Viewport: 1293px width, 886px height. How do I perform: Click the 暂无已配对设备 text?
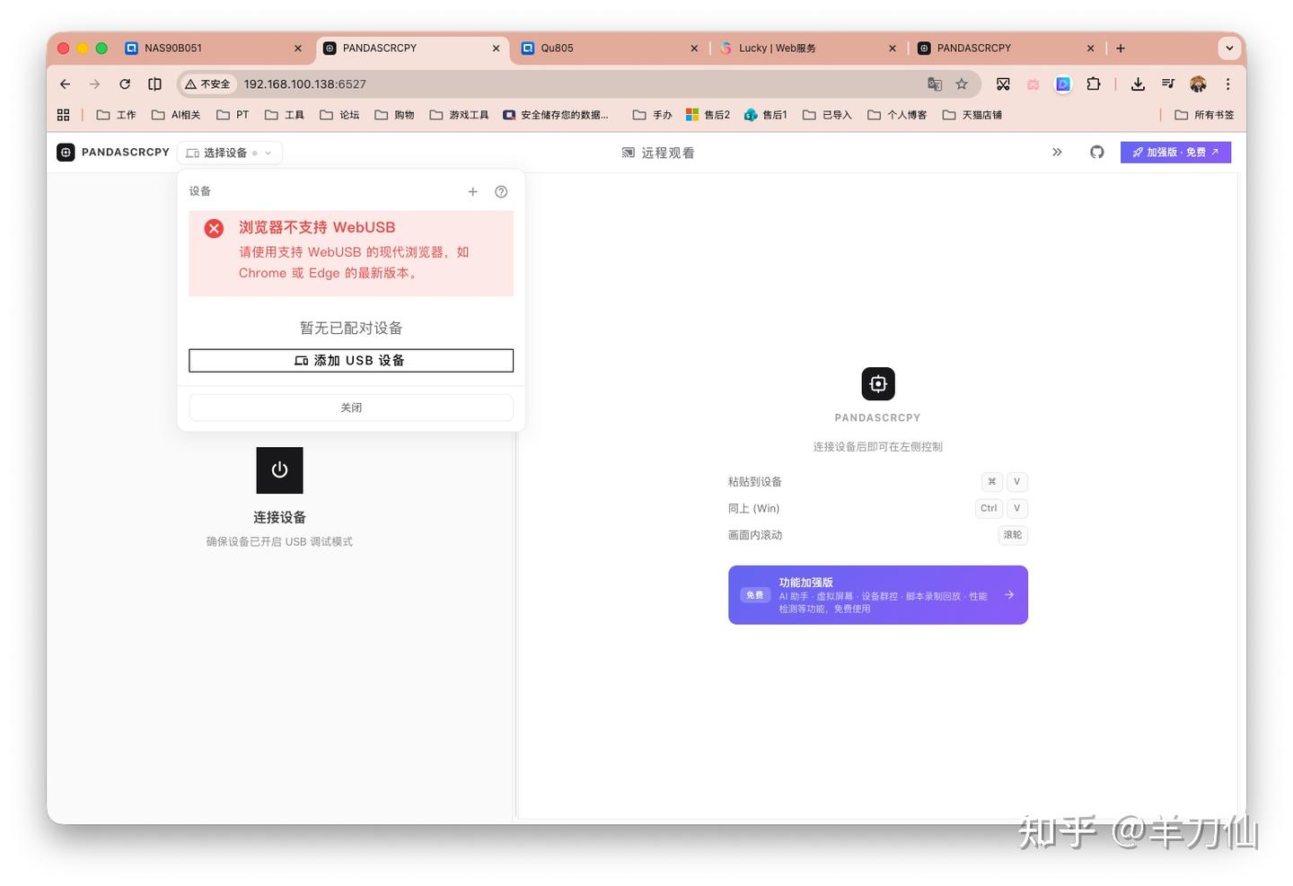351,328
